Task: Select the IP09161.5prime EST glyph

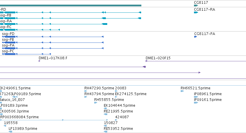Action: point(196,103)
